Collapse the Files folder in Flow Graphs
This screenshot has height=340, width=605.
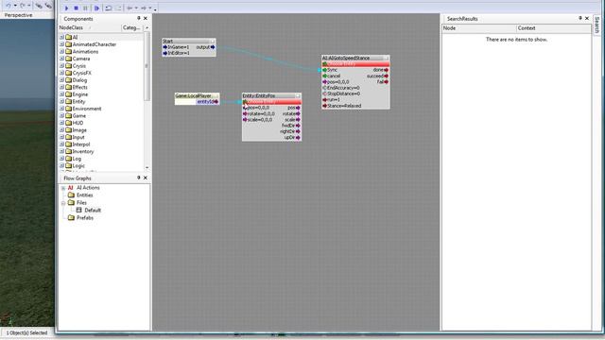pyautogui.click(x=63, y=203)
